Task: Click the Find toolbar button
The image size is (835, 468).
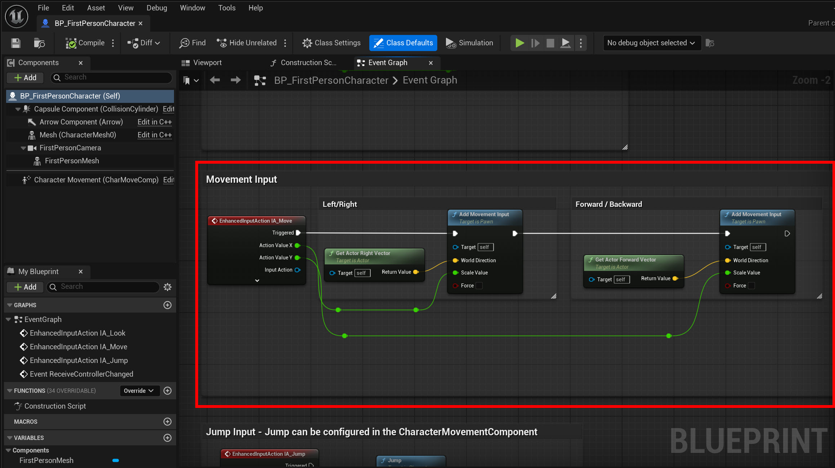Action: 193,43
